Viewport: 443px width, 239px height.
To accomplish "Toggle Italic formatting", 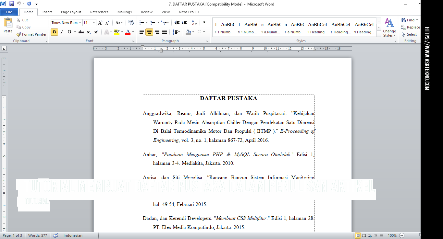I will click(x=62, y=32).
